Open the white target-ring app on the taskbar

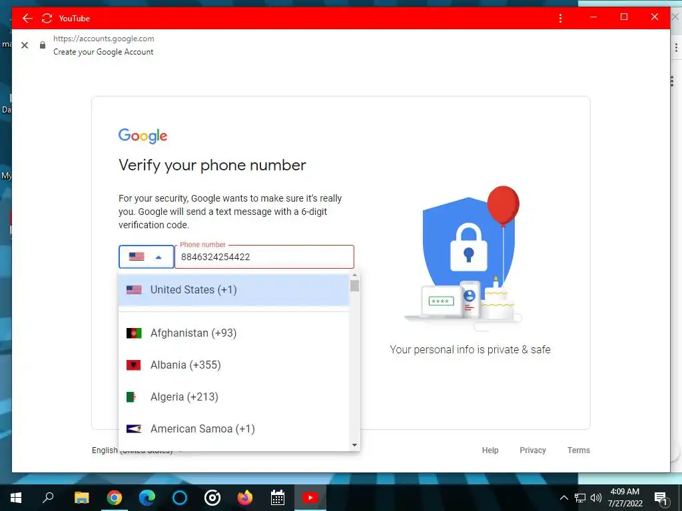pos(212,498)
